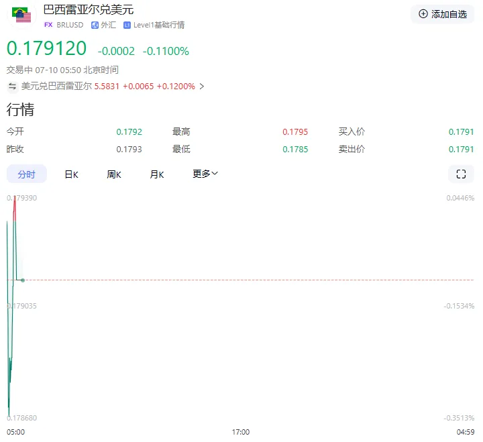This screenshot has height=442, width=483.
Task: Add to watchlist with 添加自选 button
Action: pyautogui.click(x=442, y=14)
